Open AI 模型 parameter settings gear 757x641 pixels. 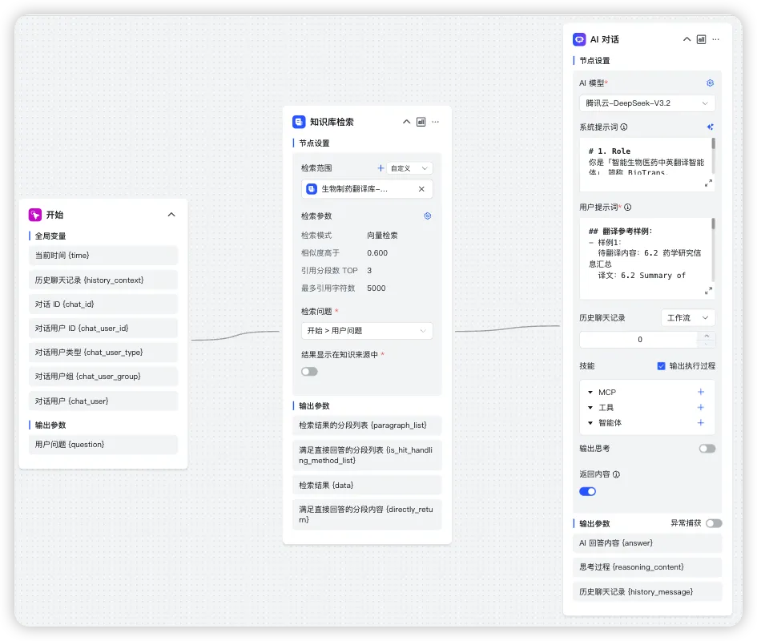[710, 83]
